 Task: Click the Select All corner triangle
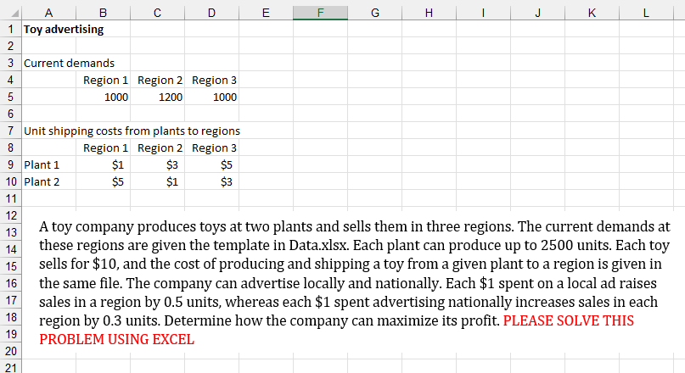14,14
